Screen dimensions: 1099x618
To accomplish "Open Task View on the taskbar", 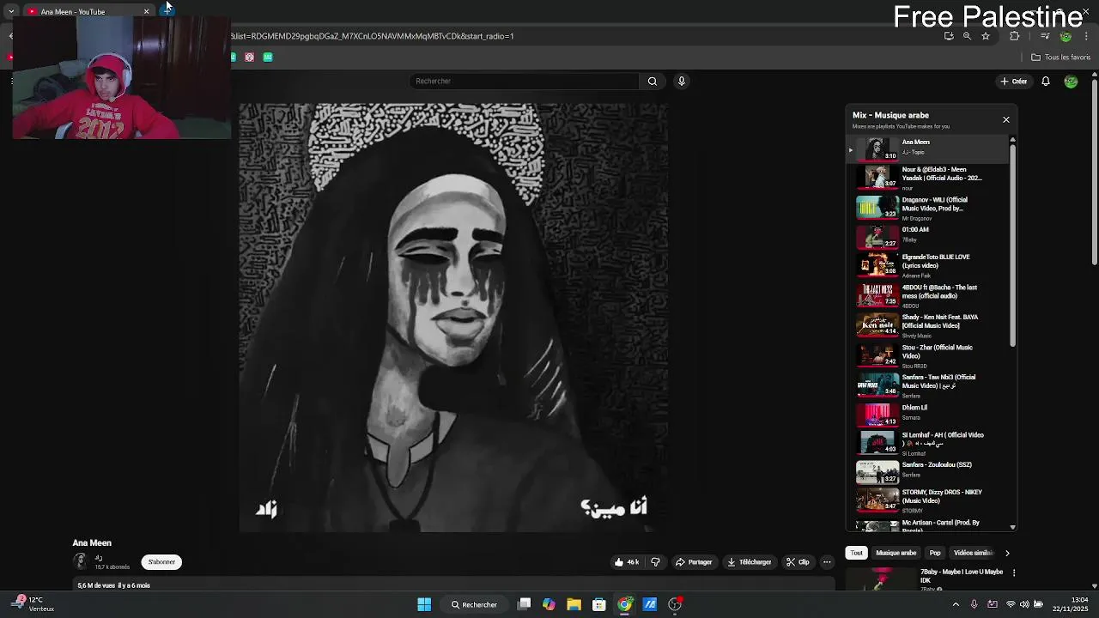I will tap(525, 604).
